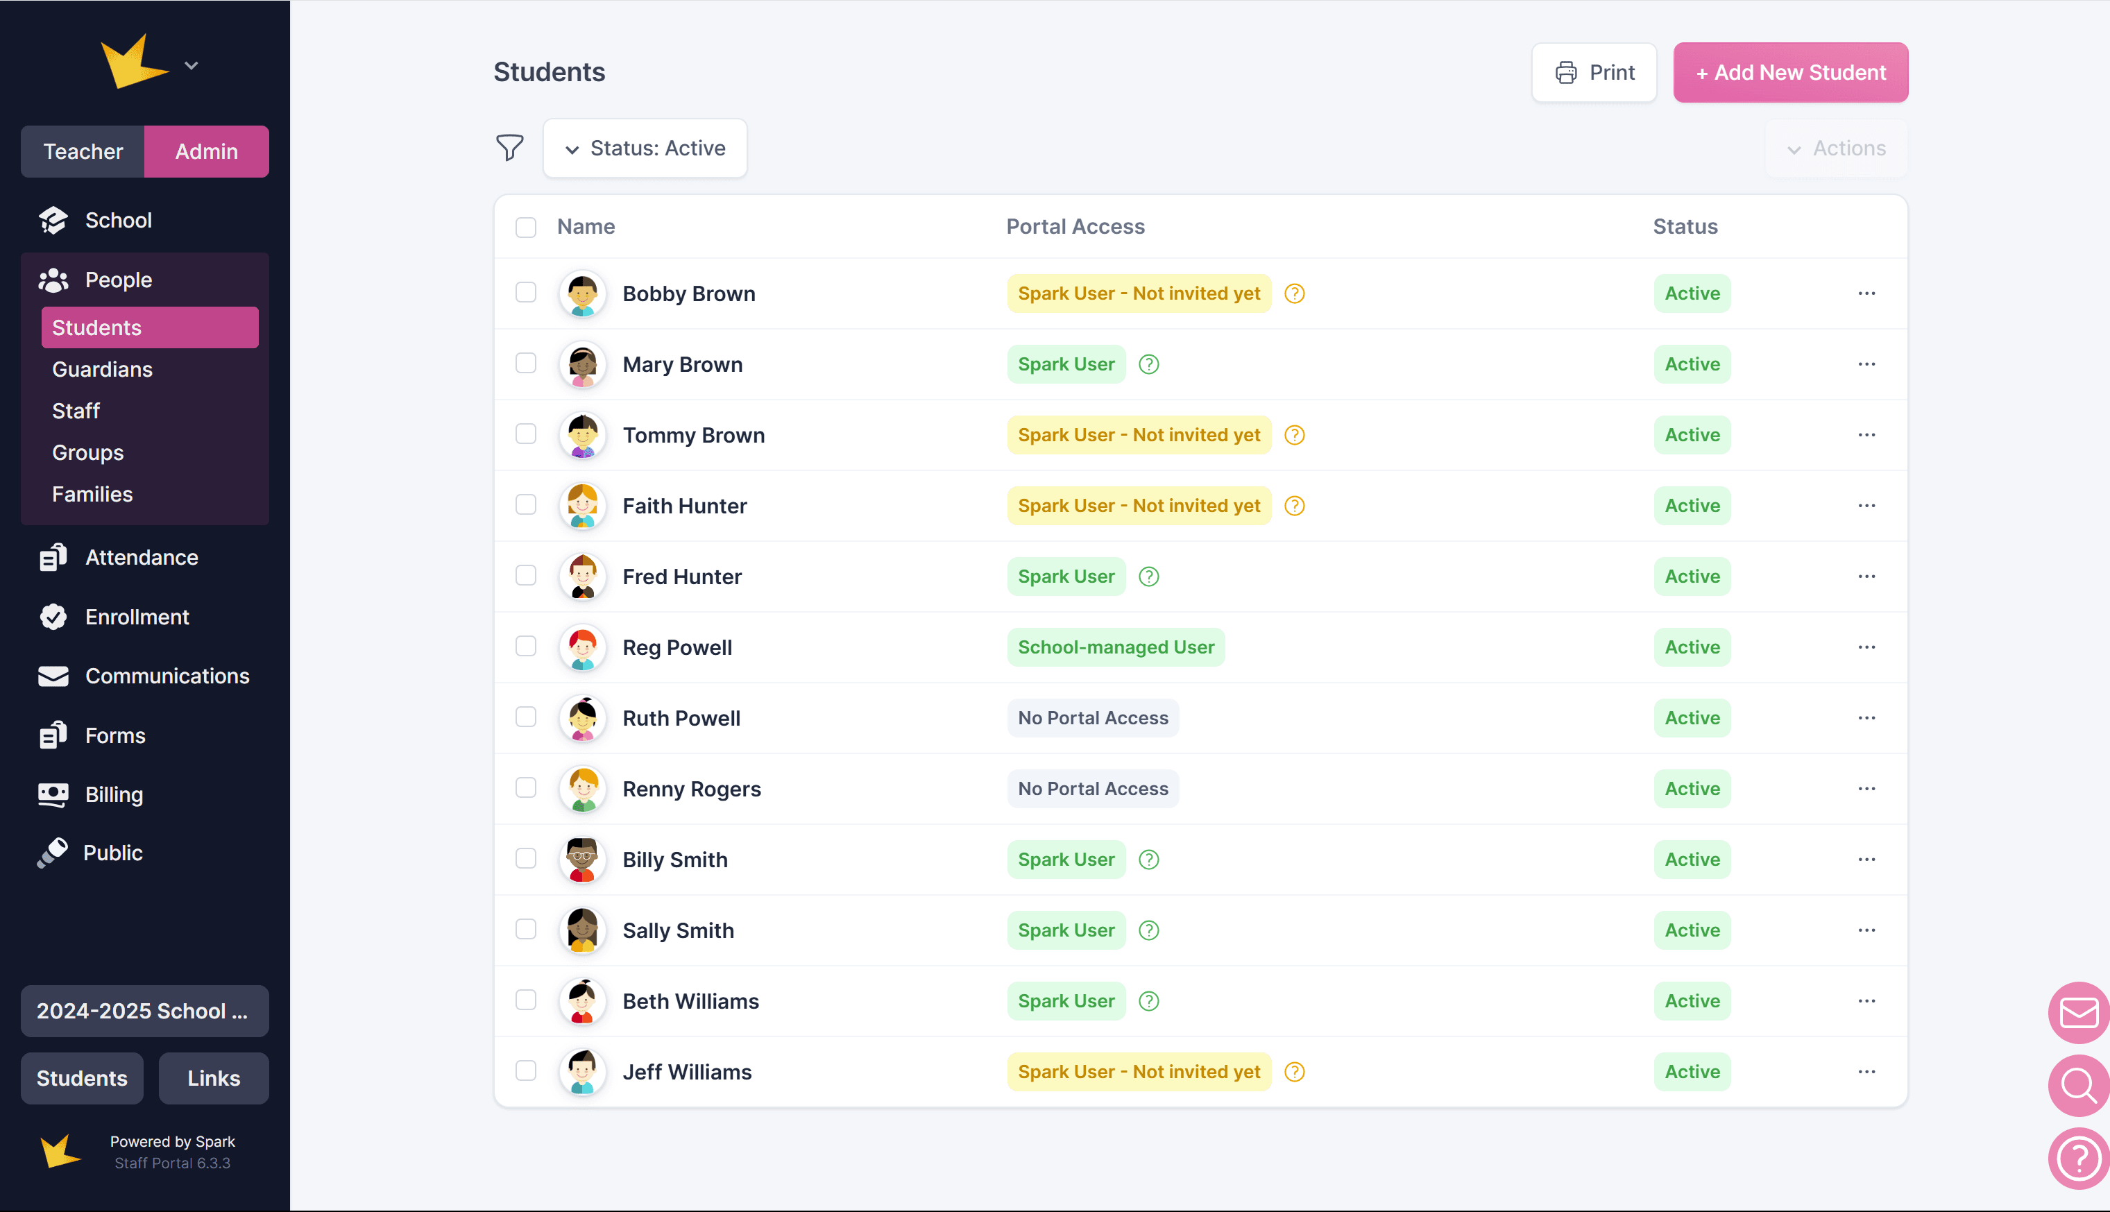Click the Add New Student button
This screenshot has width=2110, height=1212.
pyautogui.click(x=1790, y=72)
